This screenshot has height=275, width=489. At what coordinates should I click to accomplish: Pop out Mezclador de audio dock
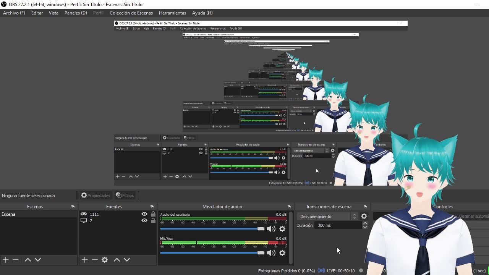289,207
